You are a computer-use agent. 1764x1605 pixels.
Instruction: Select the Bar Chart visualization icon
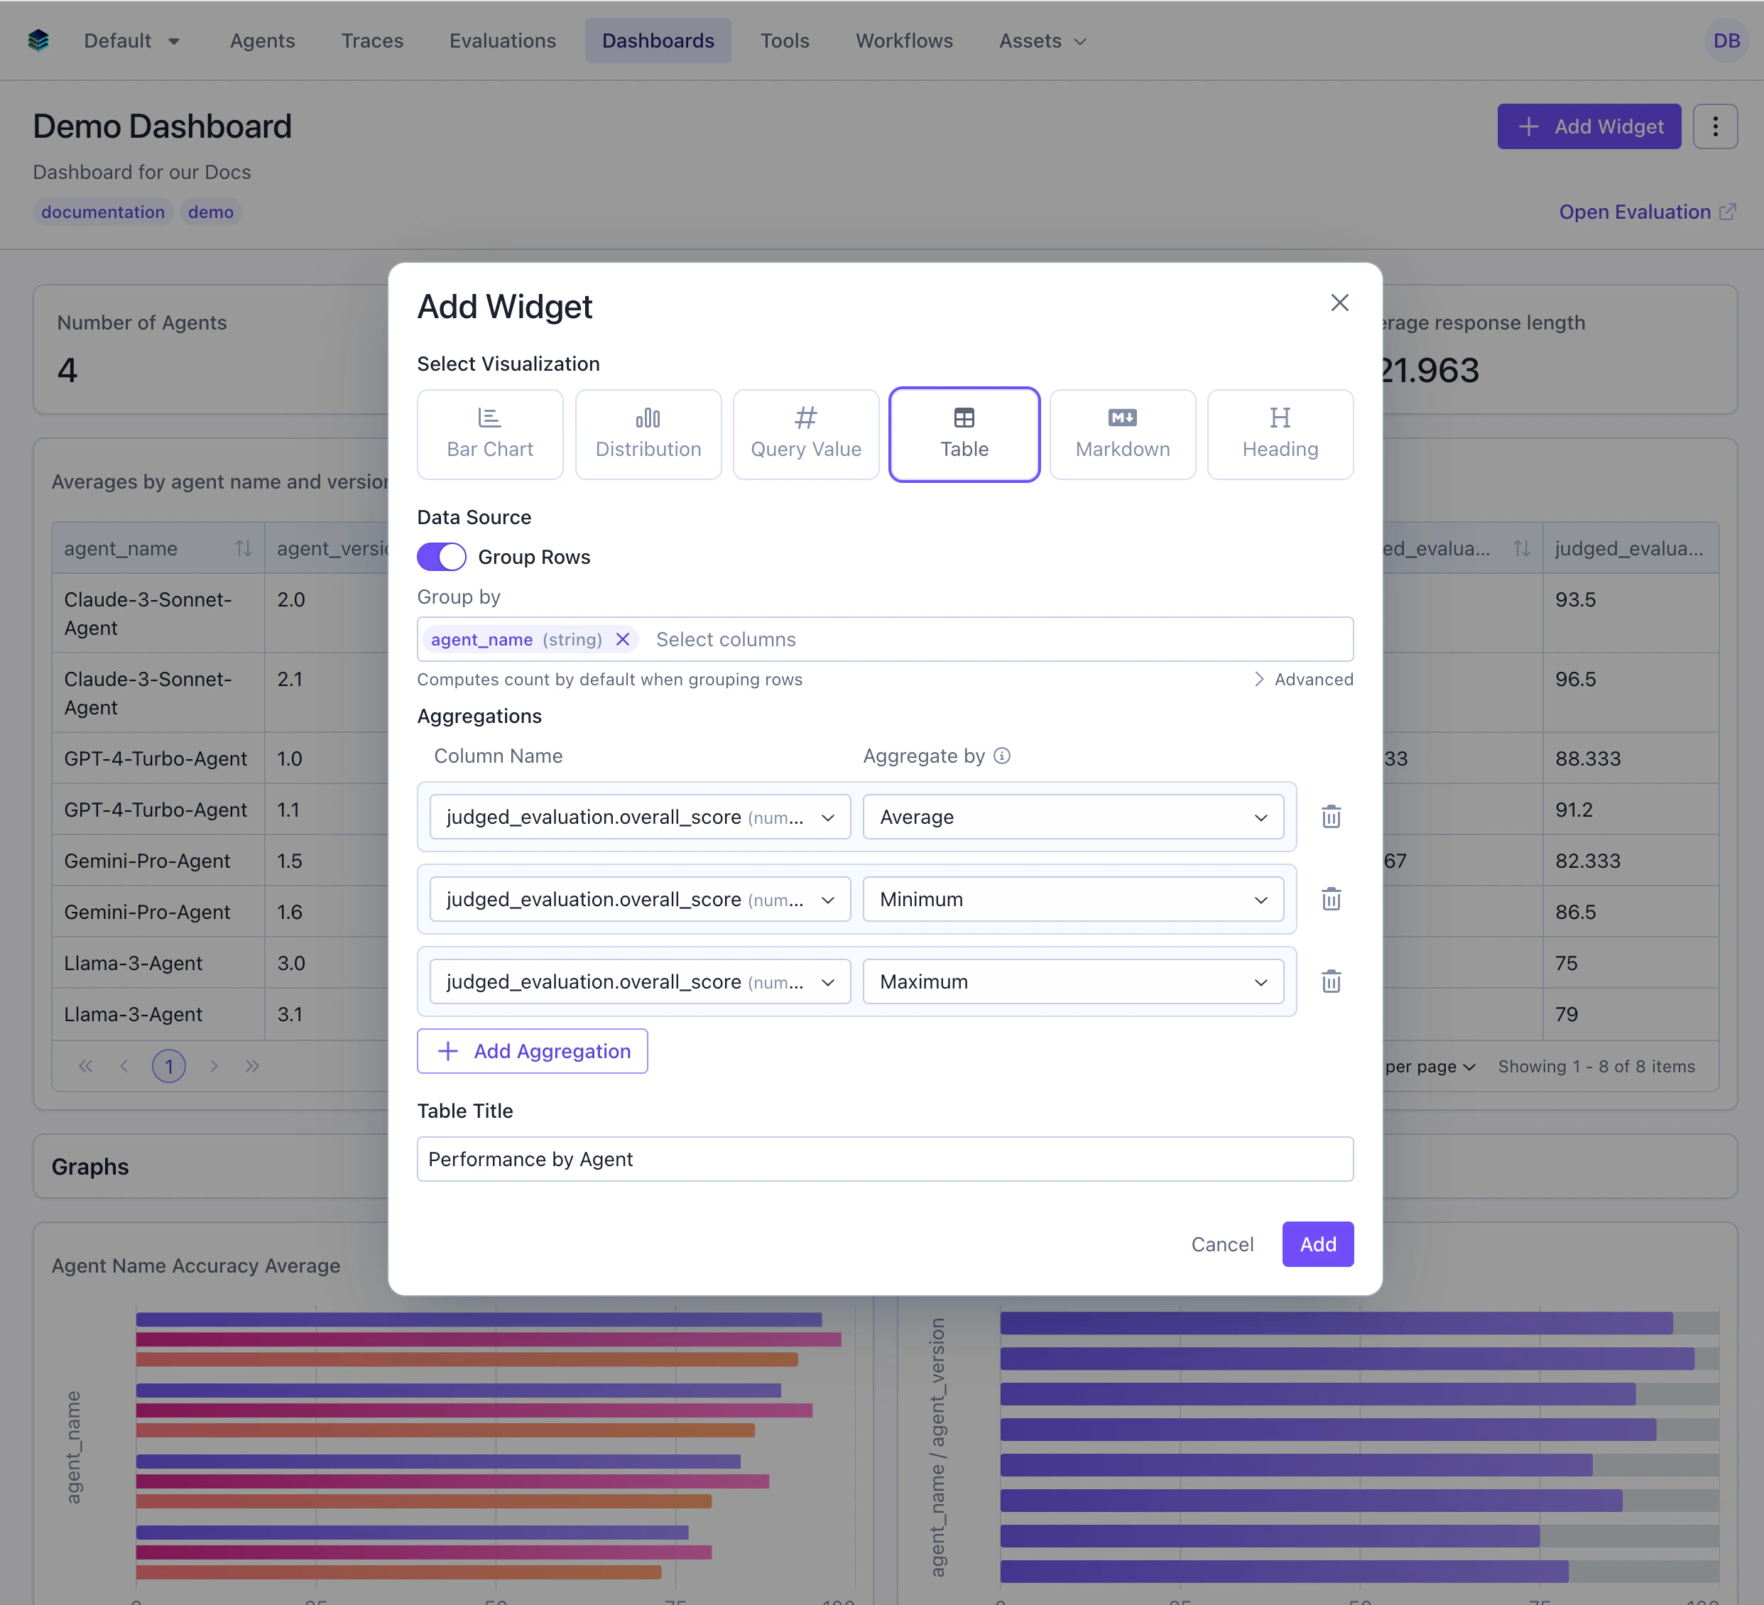[489, 433]
